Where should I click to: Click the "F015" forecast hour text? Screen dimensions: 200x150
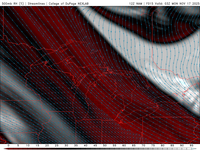coord(150,3)
